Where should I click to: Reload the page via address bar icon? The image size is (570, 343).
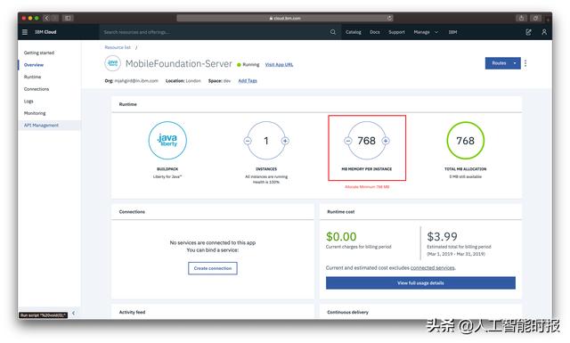click(x=389, y=18)
